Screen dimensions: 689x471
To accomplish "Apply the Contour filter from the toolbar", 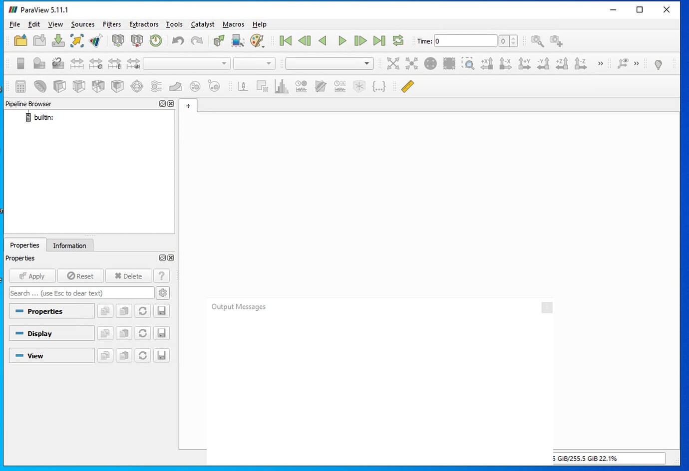I will pyautogui.click(x=40, y=86).
